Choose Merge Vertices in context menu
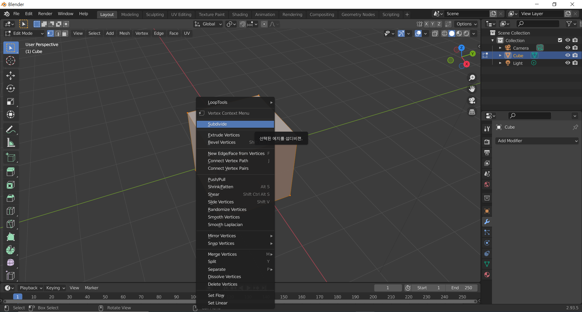The width and height of the screenshot is (582, 312). (x=235, y=254)
